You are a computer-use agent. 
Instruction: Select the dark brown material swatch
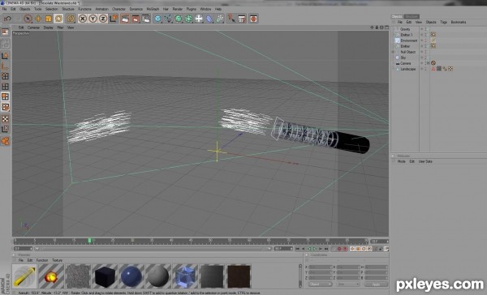coord(239,276)
